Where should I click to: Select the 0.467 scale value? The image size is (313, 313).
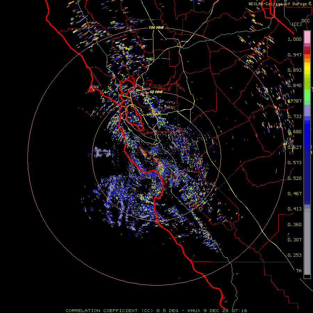(x=295, y=194)
